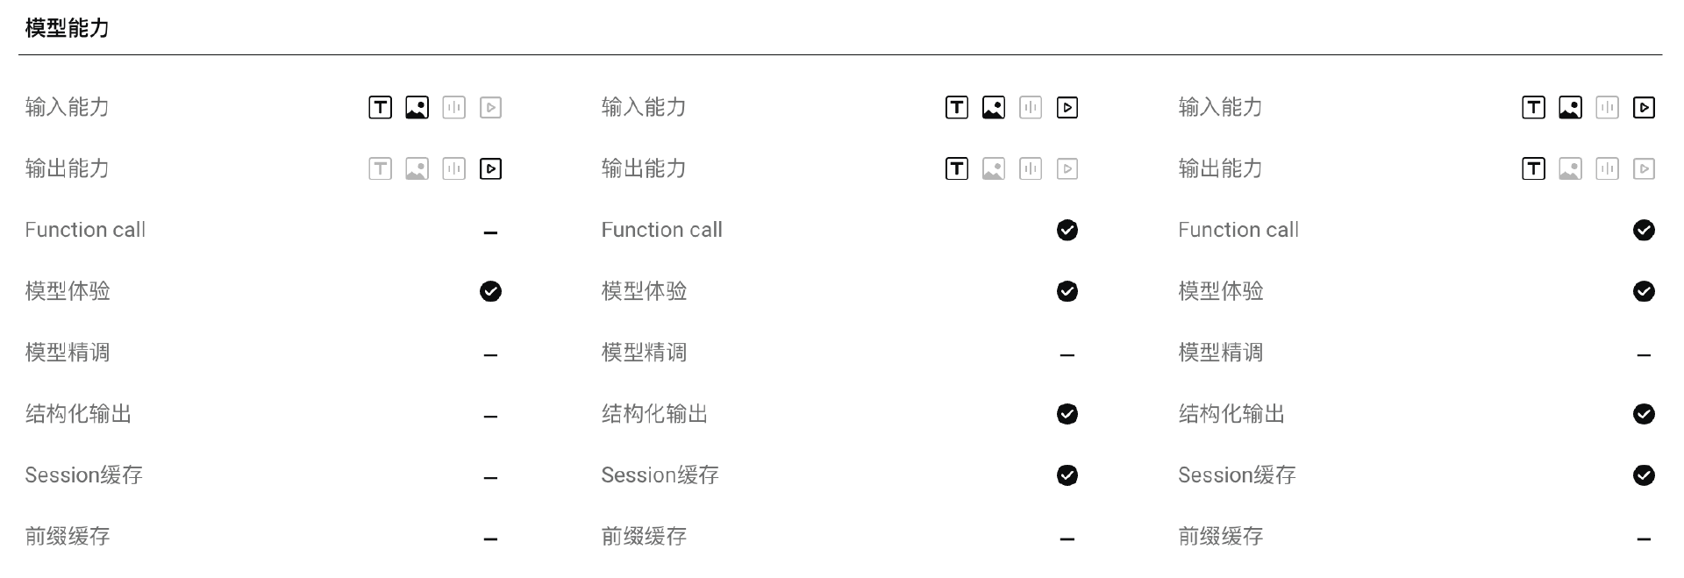This screenshot has width=1684, height=578.
Task: Click dash beside 结构化输出 in first column
Action: tap(490, 417)
